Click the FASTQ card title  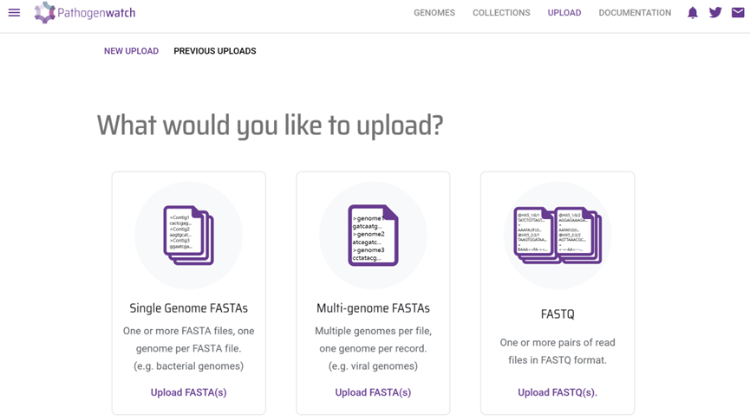coord(558,314)
